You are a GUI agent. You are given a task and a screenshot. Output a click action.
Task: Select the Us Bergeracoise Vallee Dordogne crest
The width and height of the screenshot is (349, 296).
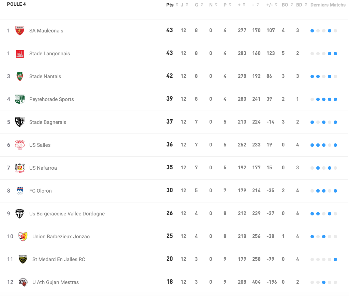20,213
